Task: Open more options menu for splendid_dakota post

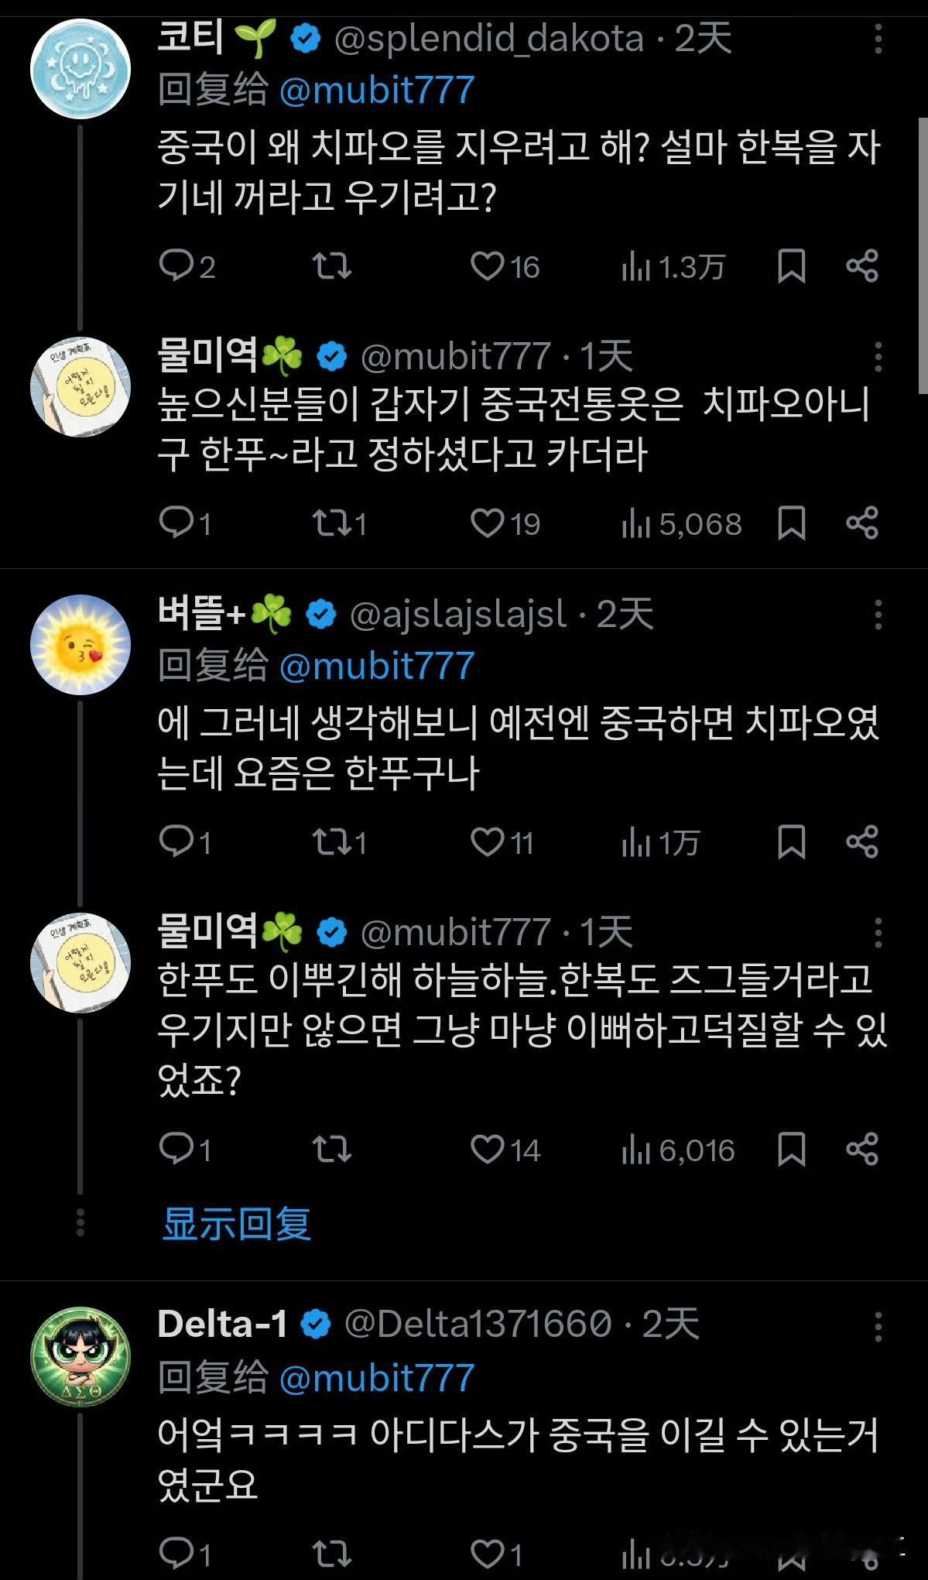Action: tap(878, 39)
